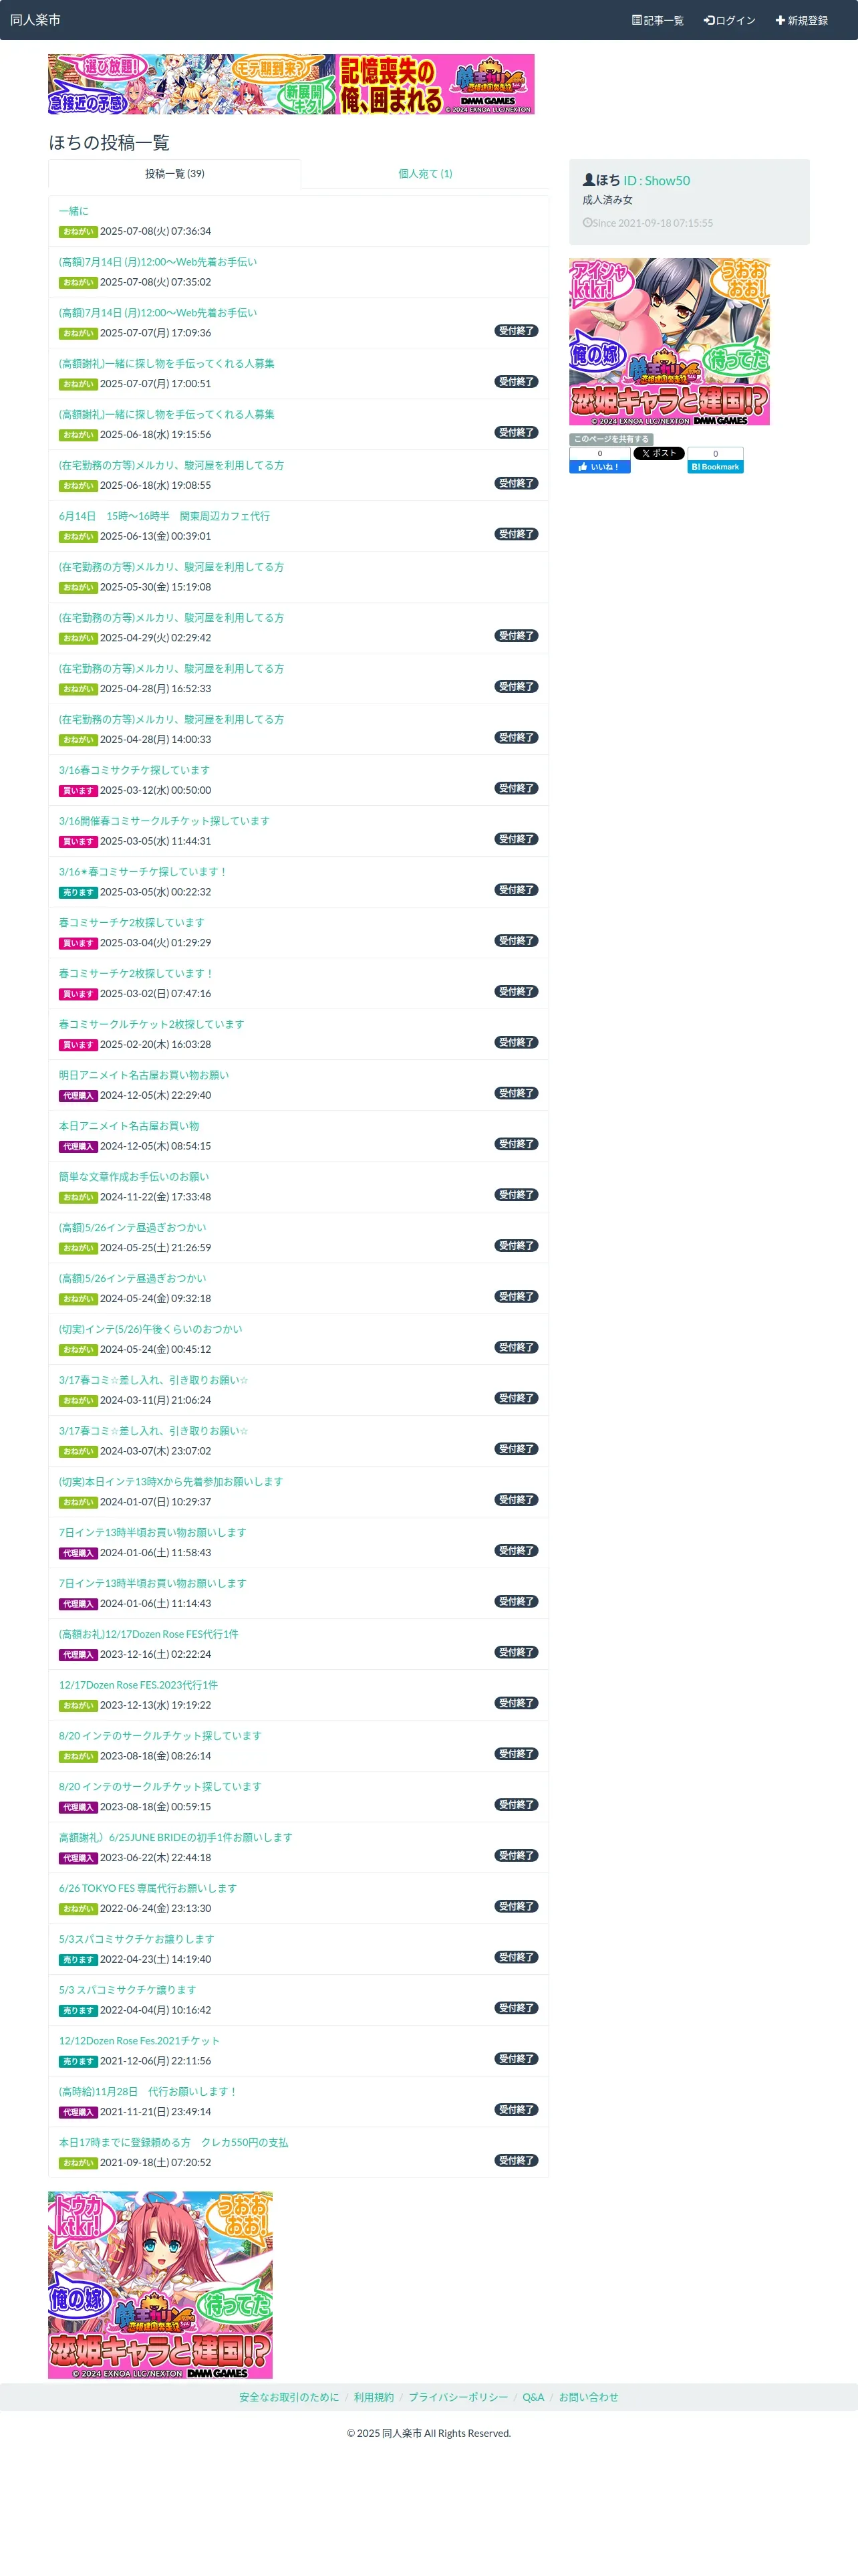The height and width of the screenshot is (2576, 858).
Task: Click プライバシーポリシー in the footer
Action: 458,2397
